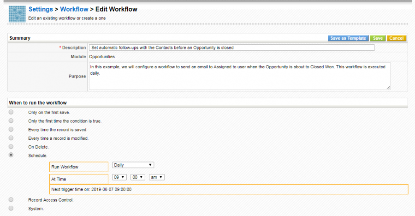The image size is (415, 216).
Task: Select 'Every time the record is saved'
Action: [11, 130]
